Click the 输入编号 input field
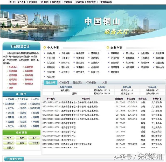Image resolution: width=166 pixels, height=162 pixels. [x=62, y=94]
